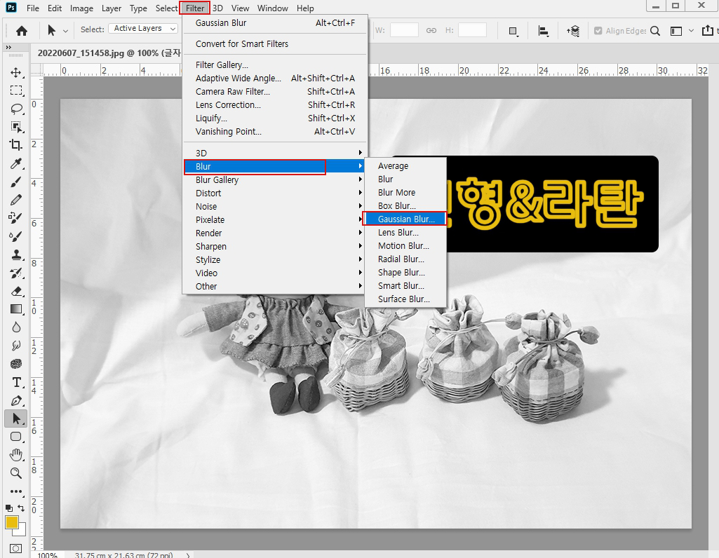Select the Move tool

(16, 72)
